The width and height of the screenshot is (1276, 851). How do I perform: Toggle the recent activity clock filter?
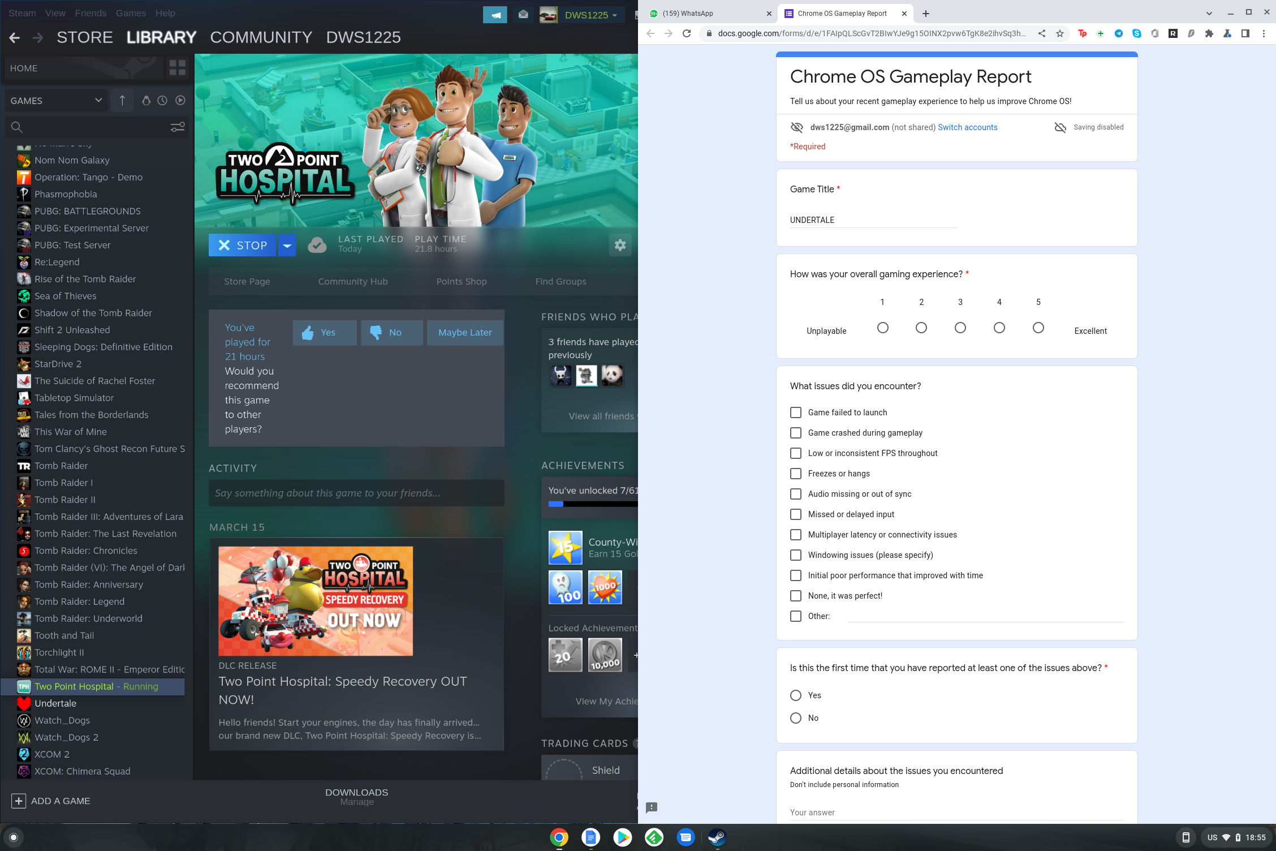click(162, 100)
